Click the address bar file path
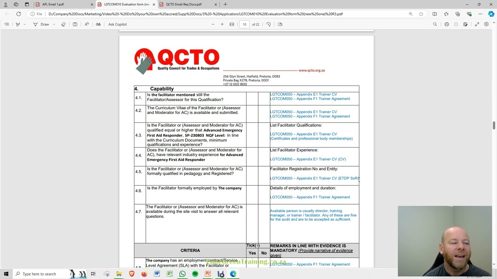Image resolution: width=497 pixels, height=279 pixels. point(196,14)
